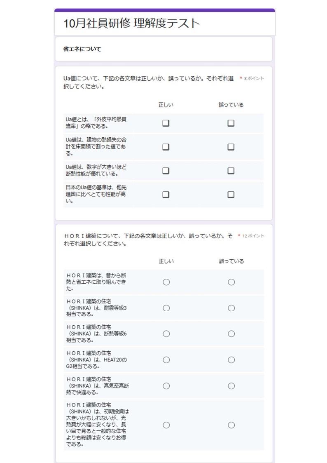327x463 pixels.
Task: Select 正しい for 昔から断熱と省エネ statement
Action: (x=166, y=282)
